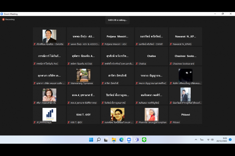
Task: Open Microsoft Teams from the taskbar
Action: (x=137, y=140)
